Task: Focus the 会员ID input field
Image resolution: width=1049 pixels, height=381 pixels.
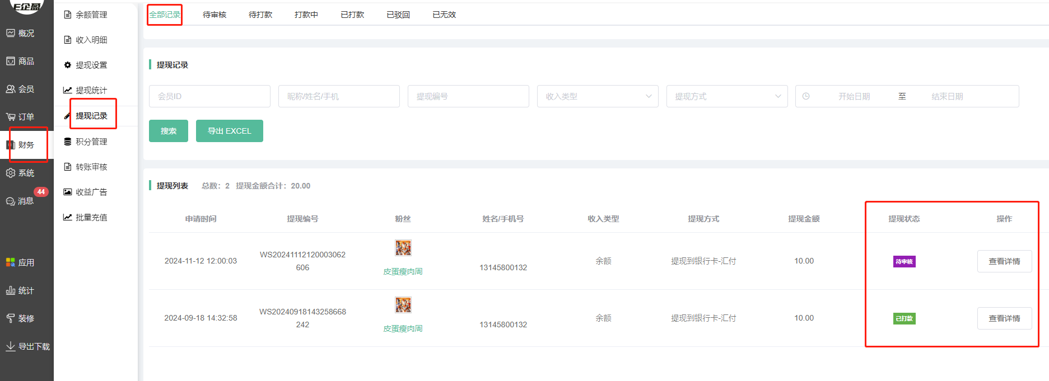Action: coord(209,96)
